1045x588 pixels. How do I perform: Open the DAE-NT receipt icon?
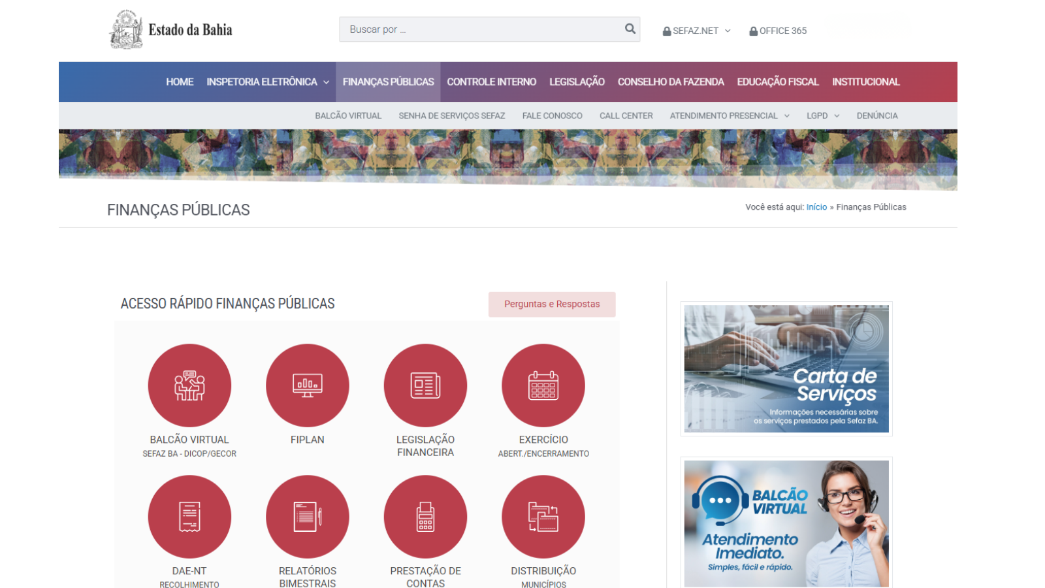(189, 517)
